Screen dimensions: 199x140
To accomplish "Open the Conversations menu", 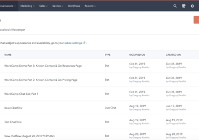I will (x=8, y=6).
